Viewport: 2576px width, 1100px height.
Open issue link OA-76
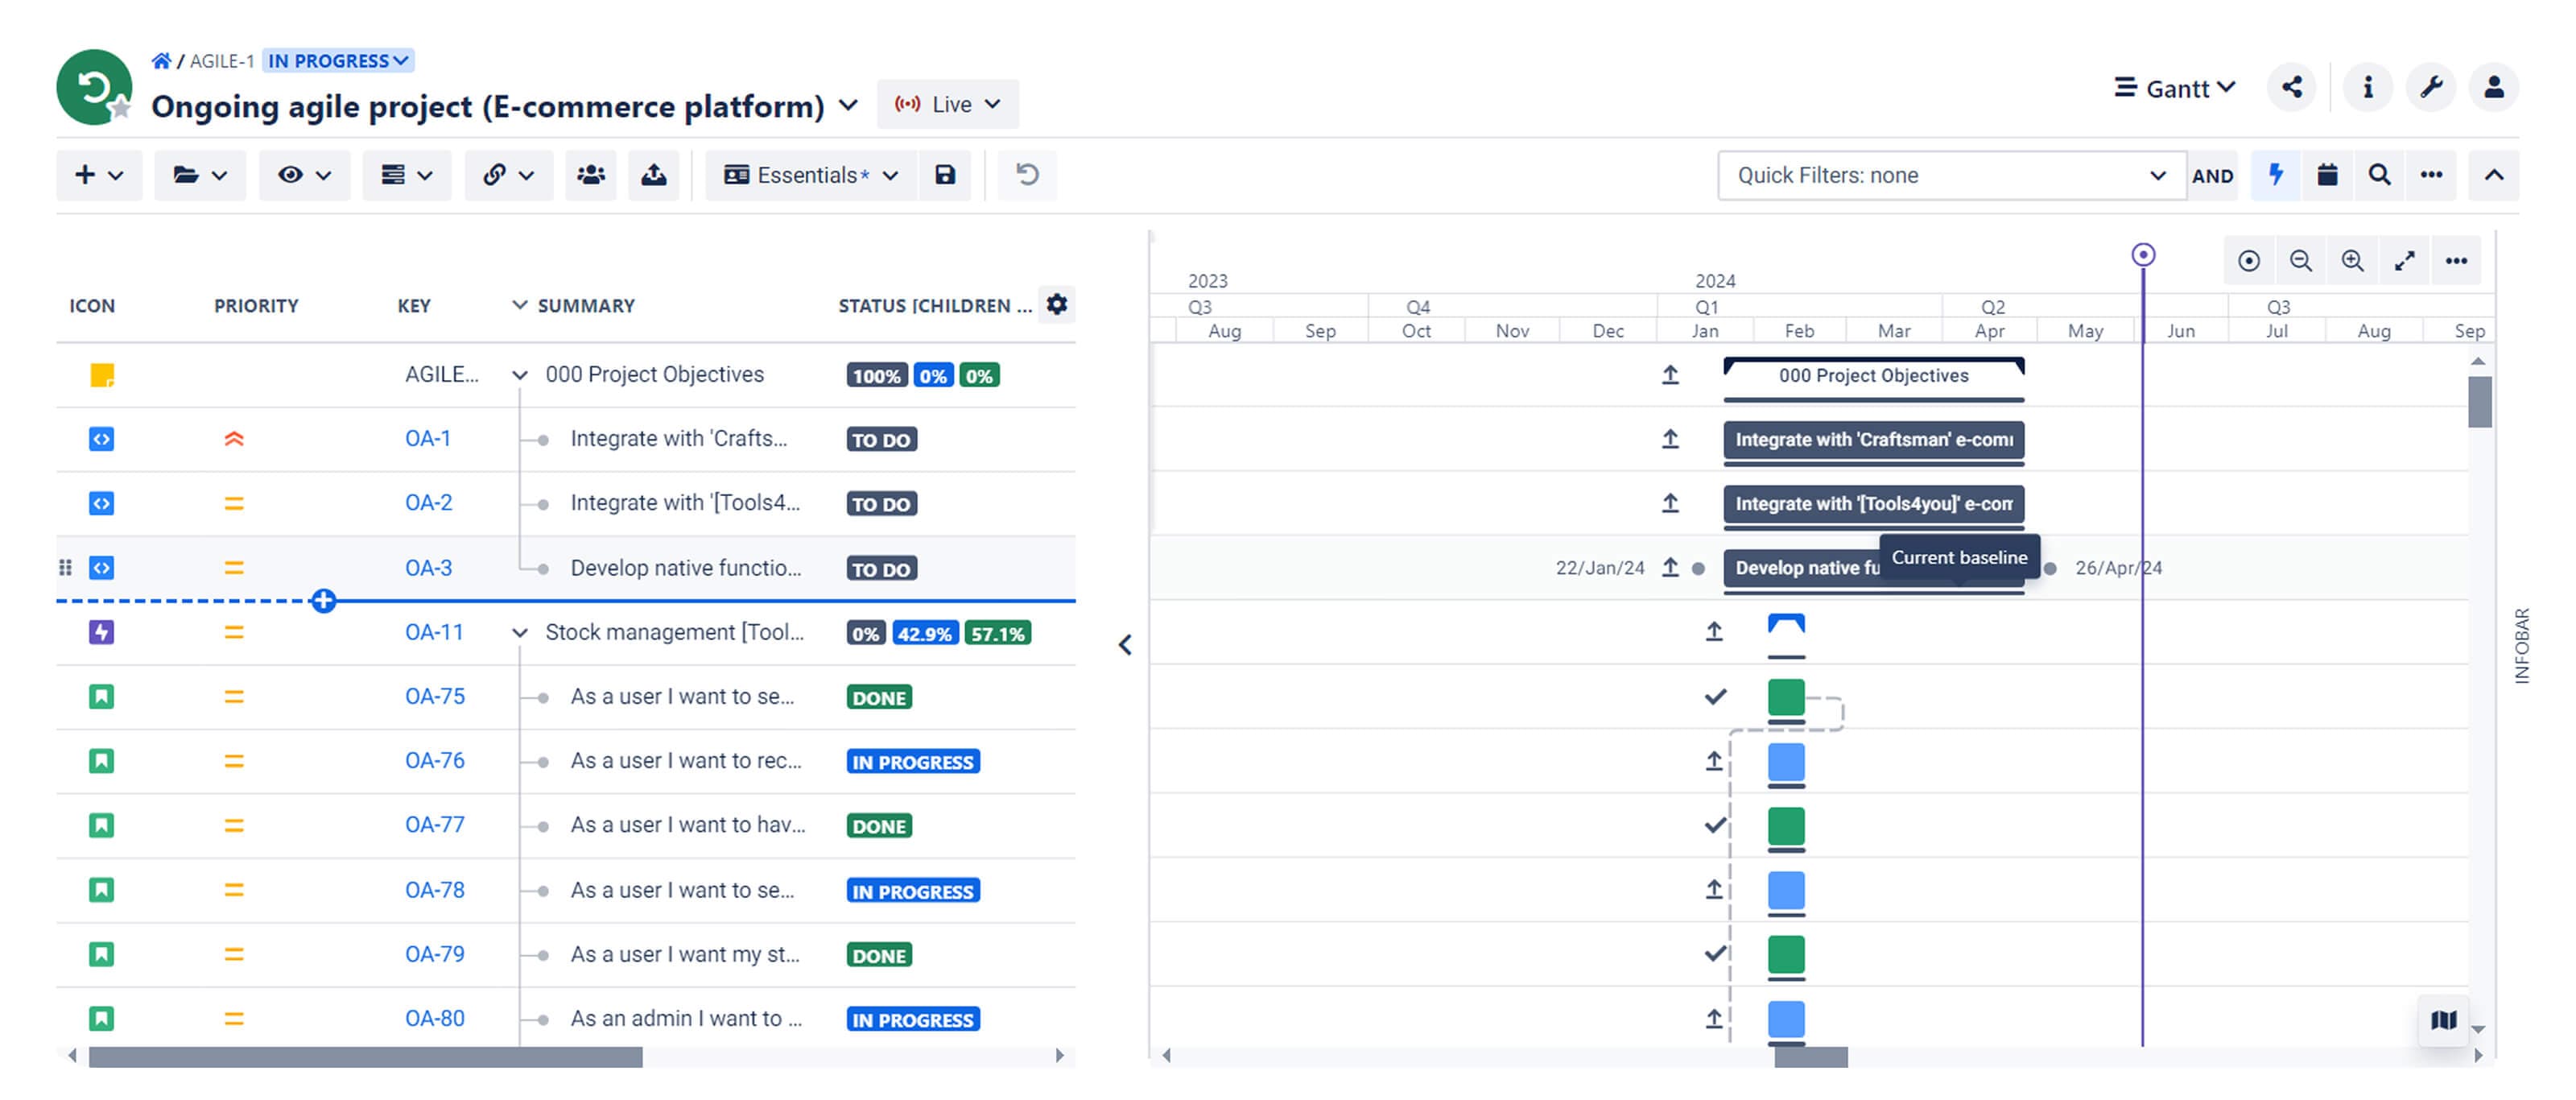coord(434,760)
